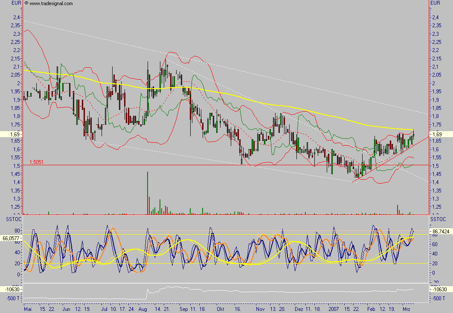Select the 66,0577 stochastic value label
453x313 pixels.
(12, 238)
